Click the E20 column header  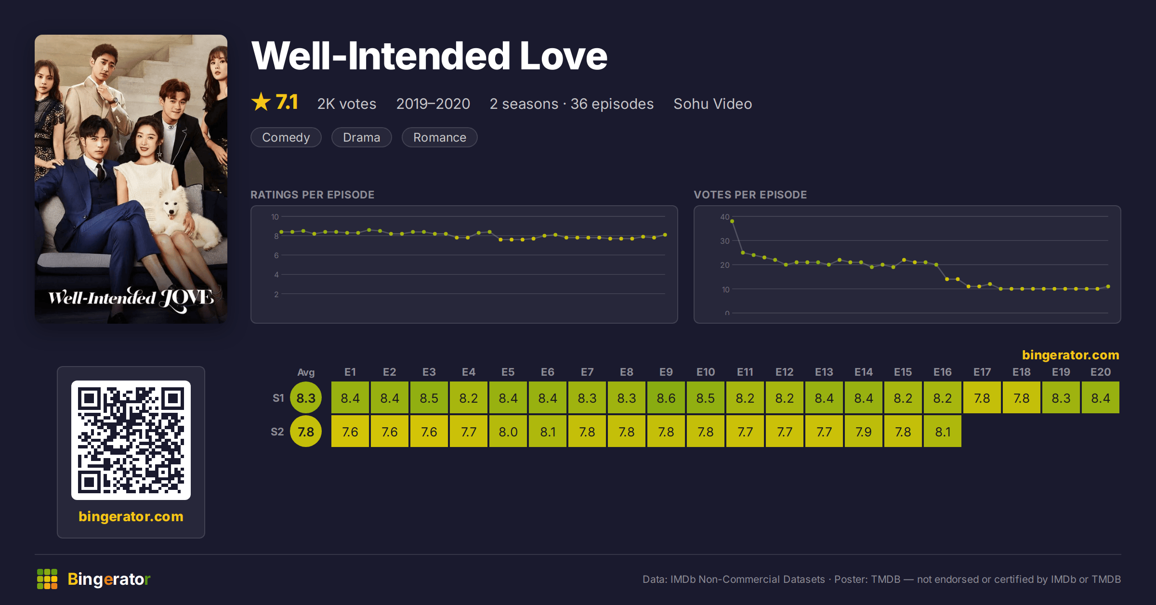coord(1101,372)
